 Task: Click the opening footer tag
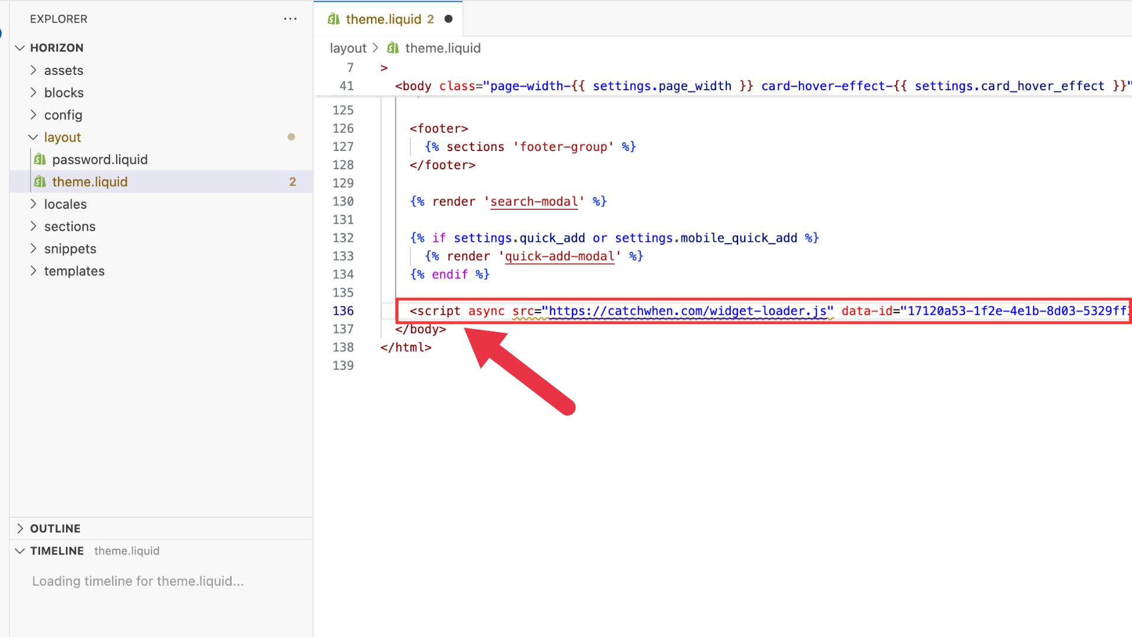(x=439, y=129)
